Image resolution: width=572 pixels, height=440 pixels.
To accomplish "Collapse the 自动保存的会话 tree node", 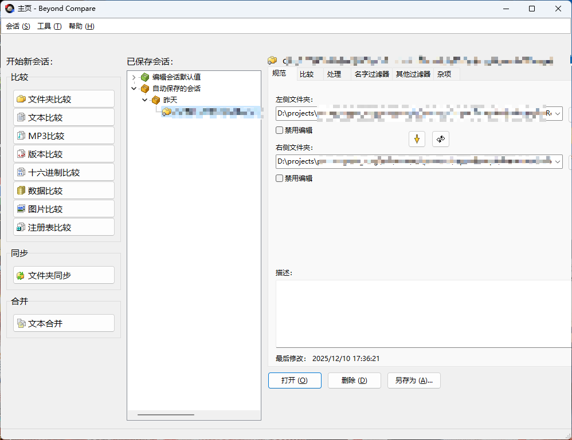I will pos(134,89).
